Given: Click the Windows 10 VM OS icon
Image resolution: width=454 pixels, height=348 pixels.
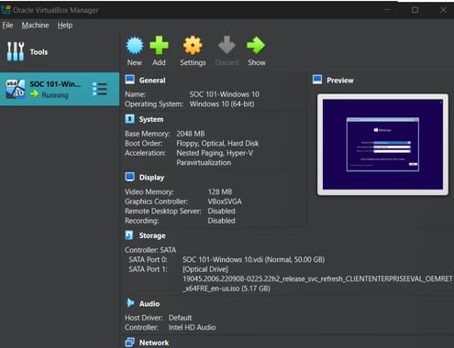Looking at the screenshot, I should [16, 89].
